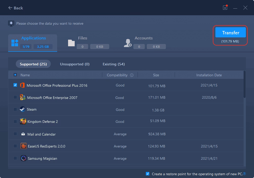Image resolution: width=254 pixels, height=178 pixels.
Task: Open the notification dropdown icon with red dot
Action: (225, 7)
